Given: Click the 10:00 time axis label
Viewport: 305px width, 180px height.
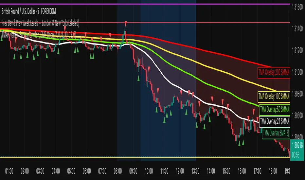Looking at the screenshot, I should pos(149,171).
